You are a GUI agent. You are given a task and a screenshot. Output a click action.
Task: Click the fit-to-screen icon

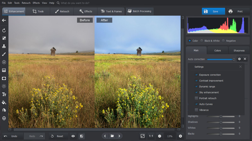point(143,136)
